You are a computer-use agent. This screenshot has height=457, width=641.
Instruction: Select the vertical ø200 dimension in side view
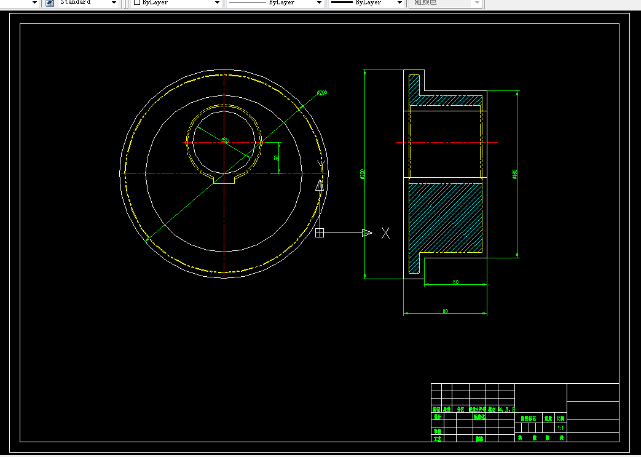363,174
